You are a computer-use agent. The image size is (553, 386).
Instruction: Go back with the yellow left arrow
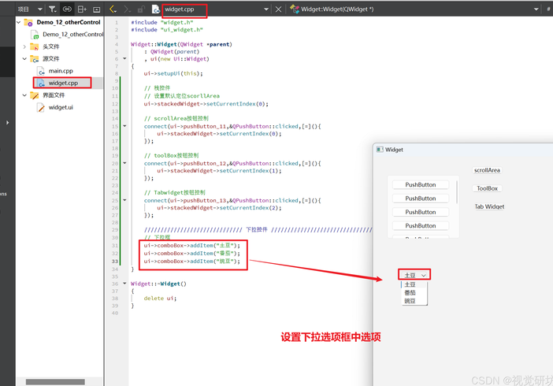pyautogui.click(x=113, y=9)
